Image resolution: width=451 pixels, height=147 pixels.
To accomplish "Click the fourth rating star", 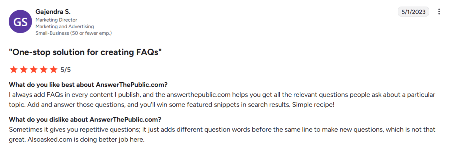I will point(43,70).
